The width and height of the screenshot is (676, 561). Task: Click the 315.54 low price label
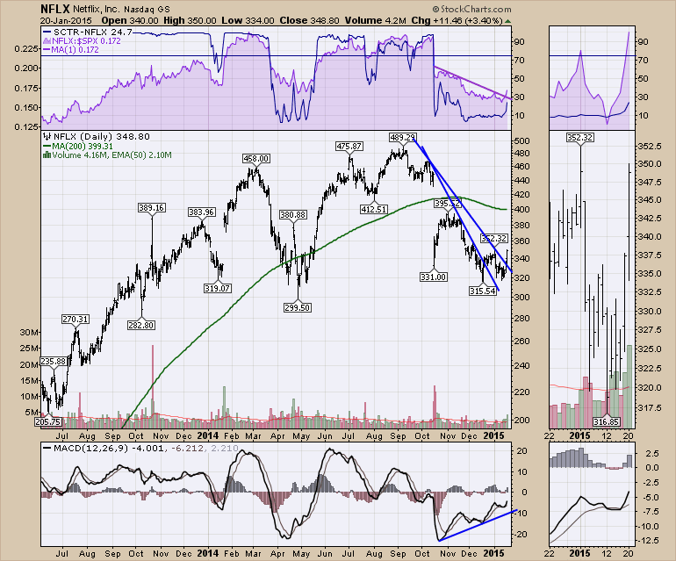click(x=483, y=291)
